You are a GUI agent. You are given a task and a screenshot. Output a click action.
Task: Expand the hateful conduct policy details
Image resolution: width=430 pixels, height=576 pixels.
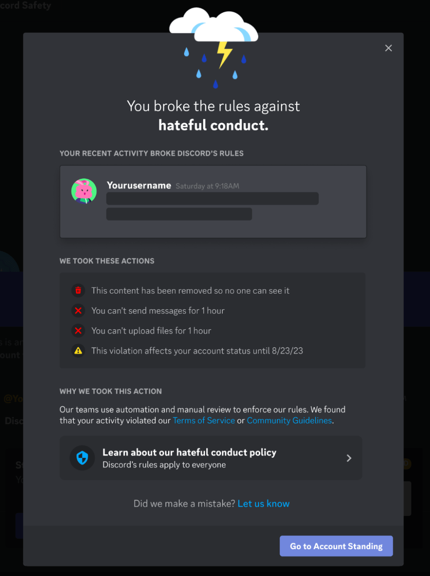(x=210, y=457)
